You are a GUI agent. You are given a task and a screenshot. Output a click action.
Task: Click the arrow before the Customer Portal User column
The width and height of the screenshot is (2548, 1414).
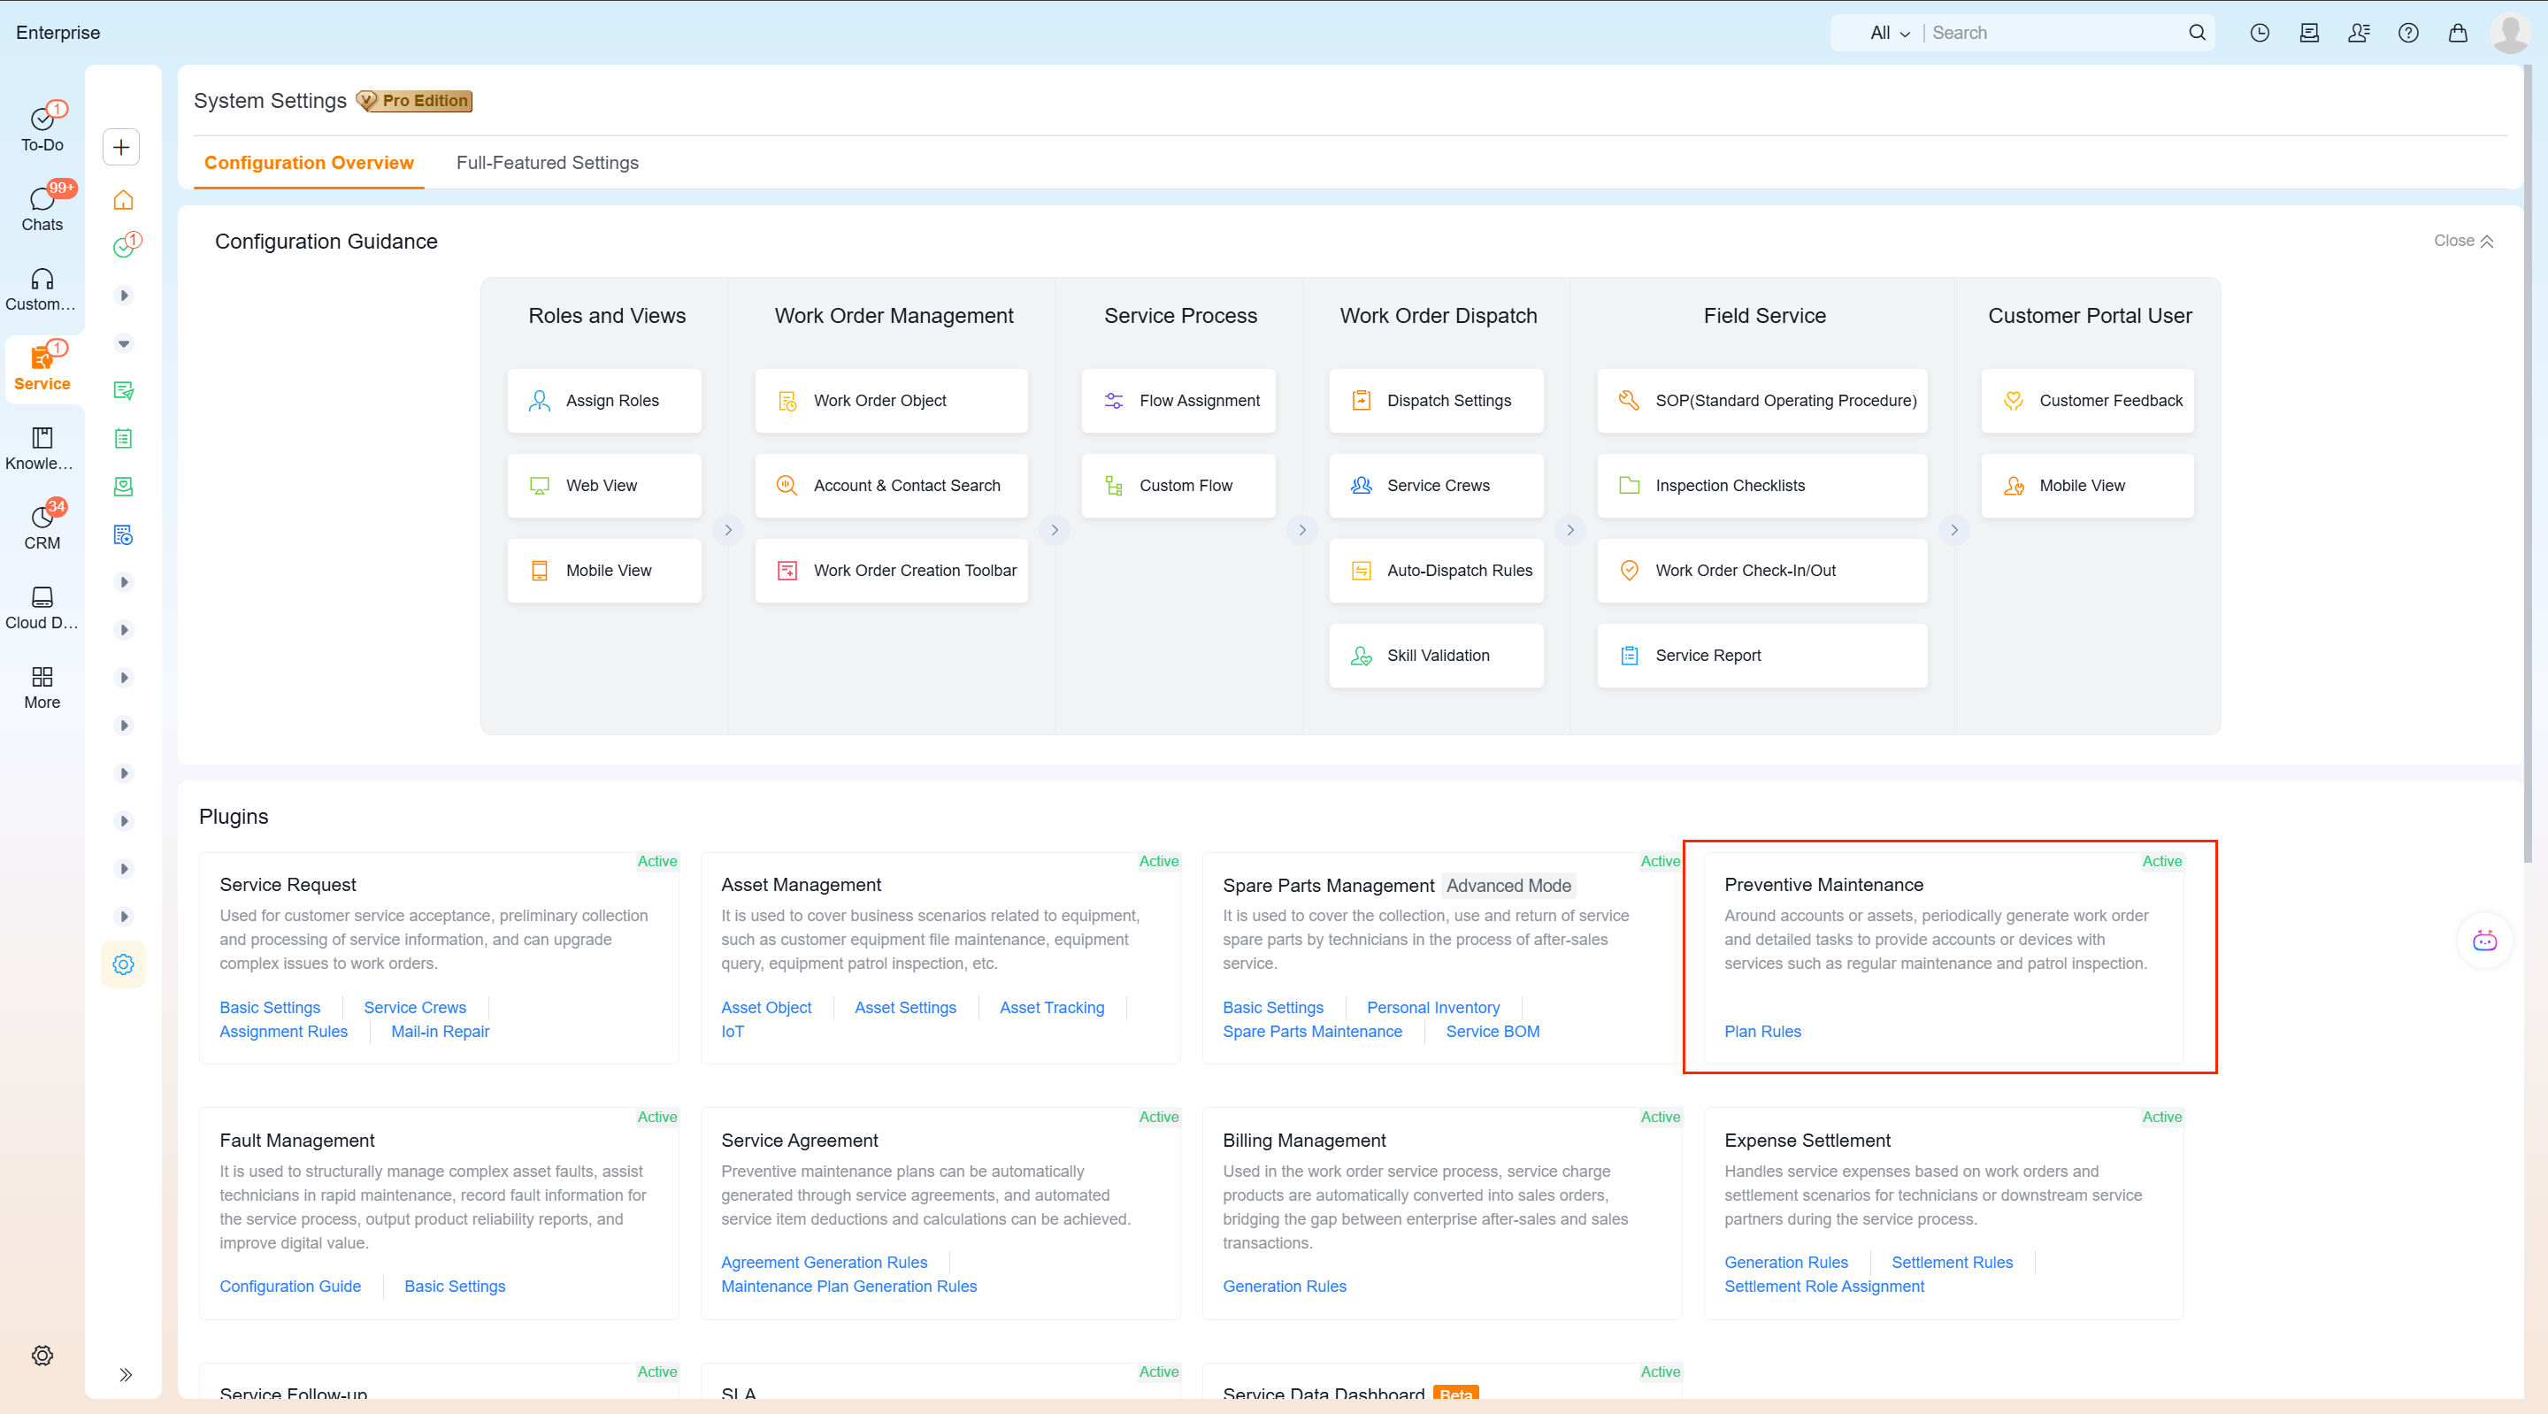tap(1953, 530)
